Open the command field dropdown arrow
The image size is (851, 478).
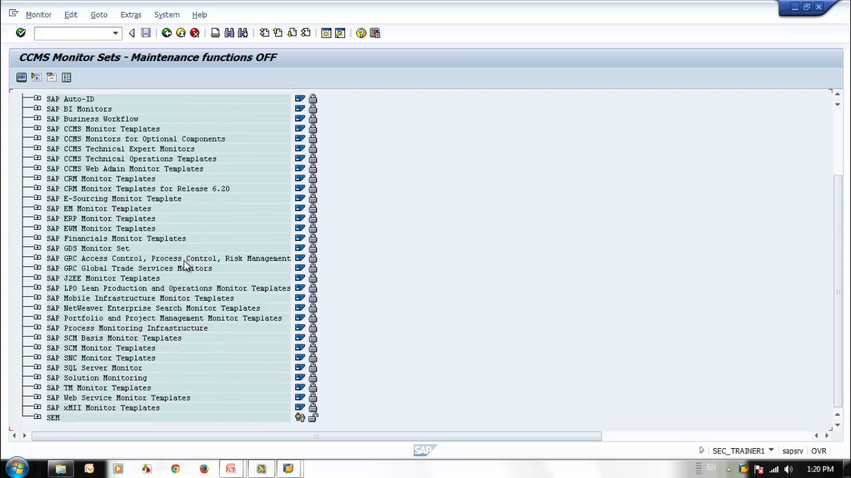[116, 33]
